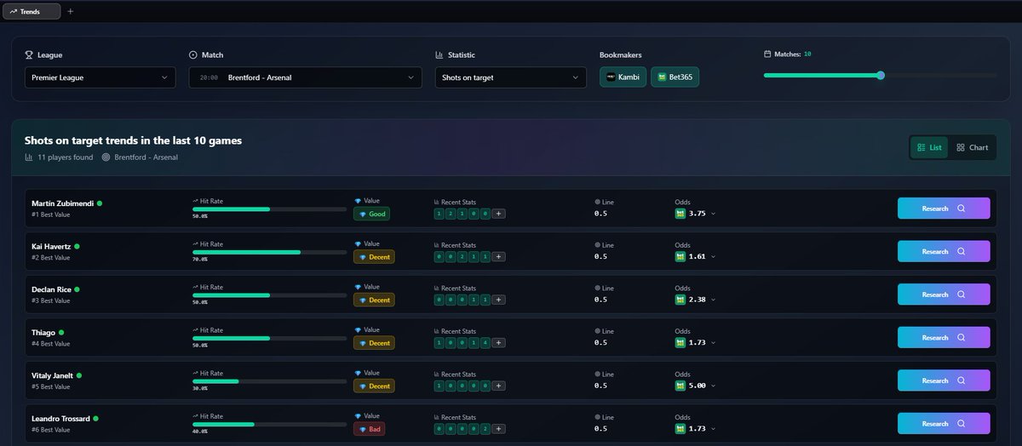The height and width of the screenshot is (446, 1022).
Task: Click the Brentford - Arsenal label under heading
Action: [146, 157]
